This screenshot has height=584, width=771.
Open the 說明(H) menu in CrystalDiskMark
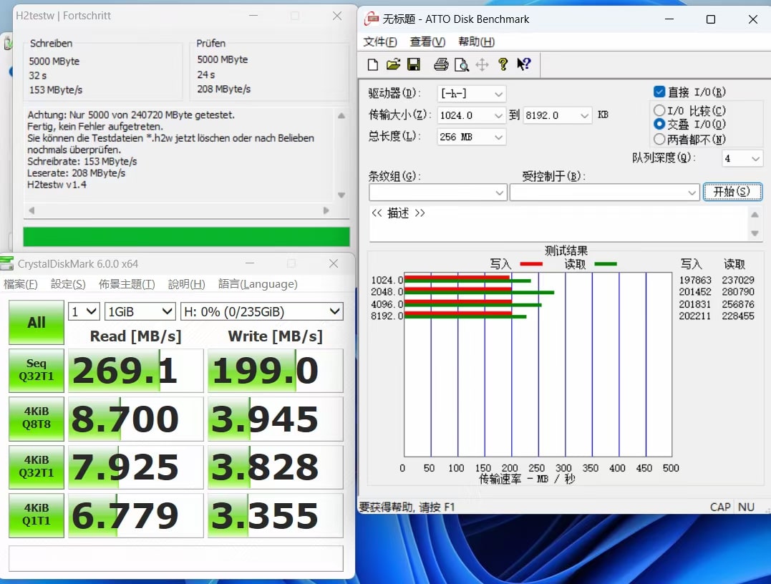point(186,284)
